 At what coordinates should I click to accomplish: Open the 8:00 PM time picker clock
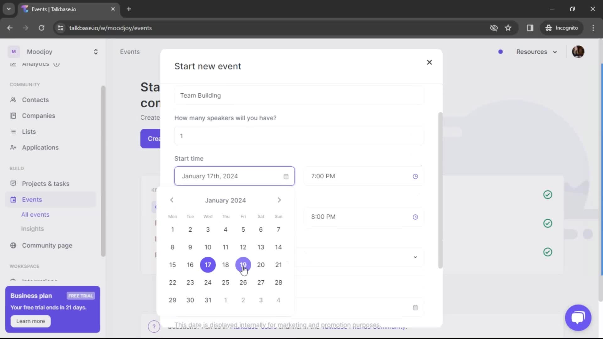click(x=415, y=217)
